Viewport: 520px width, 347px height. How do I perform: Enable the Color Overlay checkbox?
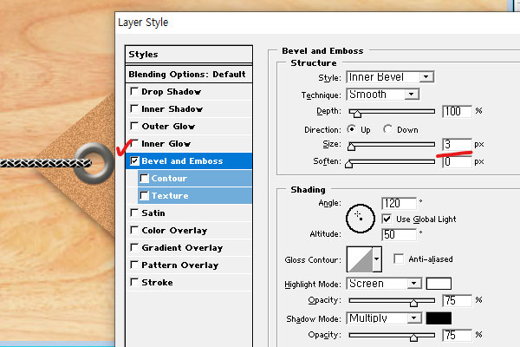134,230
